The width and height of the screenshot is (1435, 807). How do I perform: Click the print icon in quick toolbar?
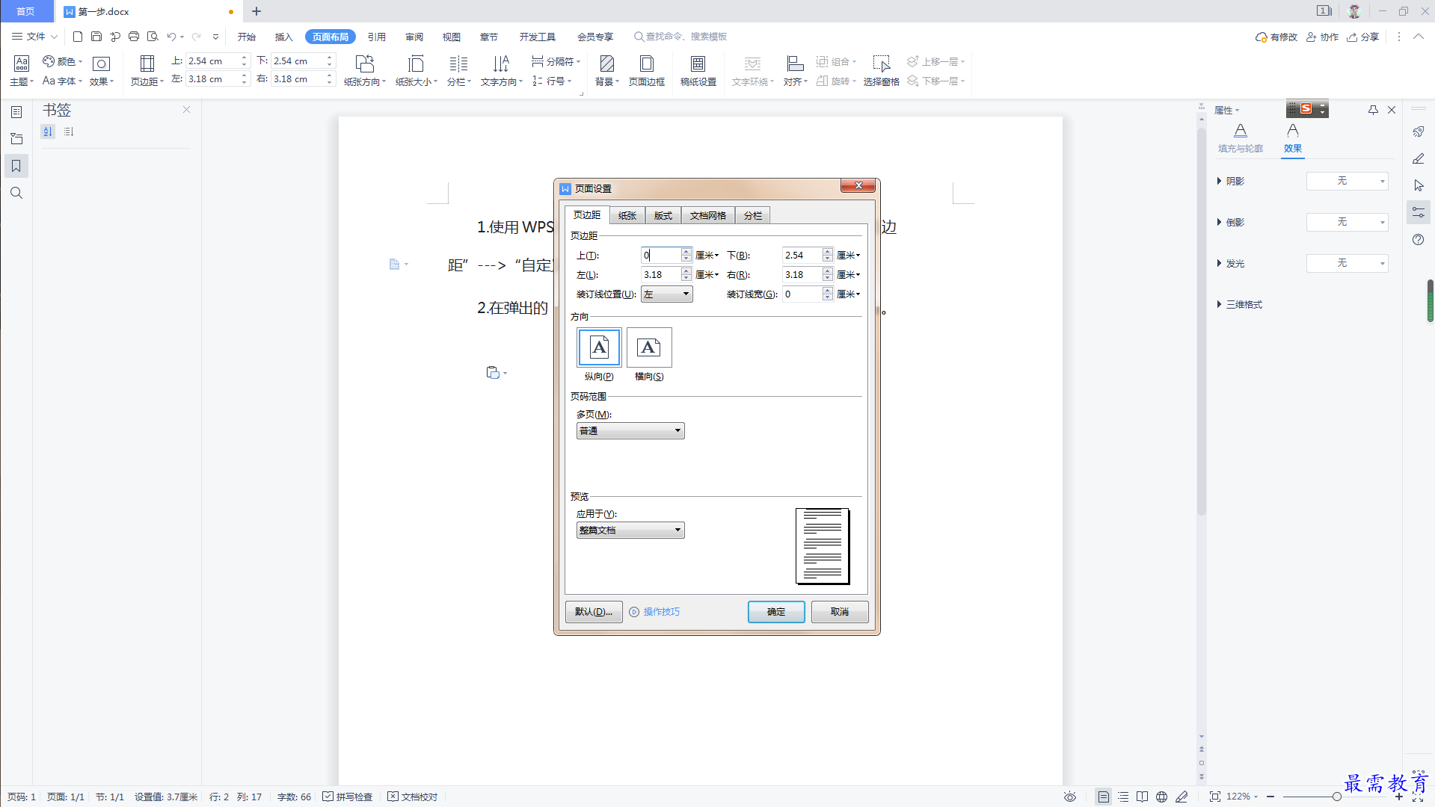coord(134,36)
